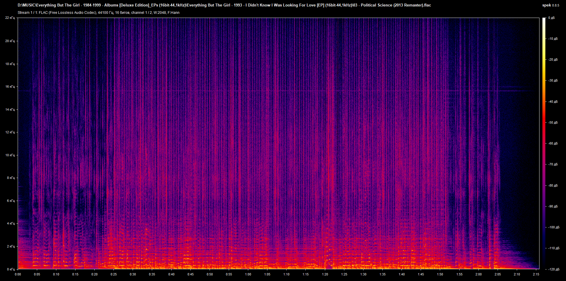The width and height of the screenshot is (566, 281).
Task: Click the '1:05' time axis label
Action: click(267, 274)
